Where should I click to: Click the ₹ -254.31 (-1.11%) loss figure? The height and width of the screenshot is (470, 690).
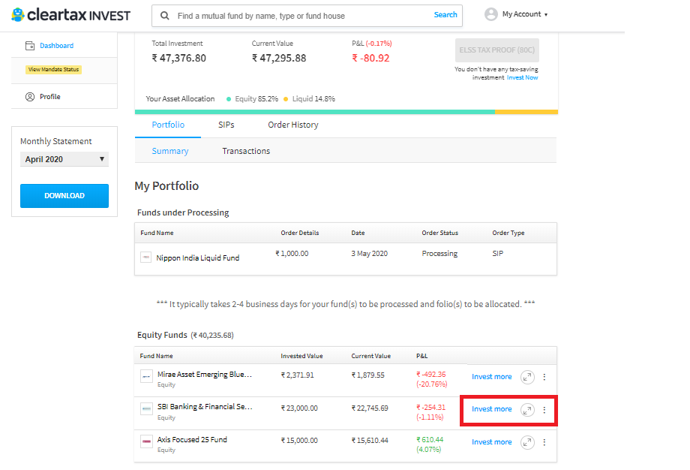click(430, 412)
